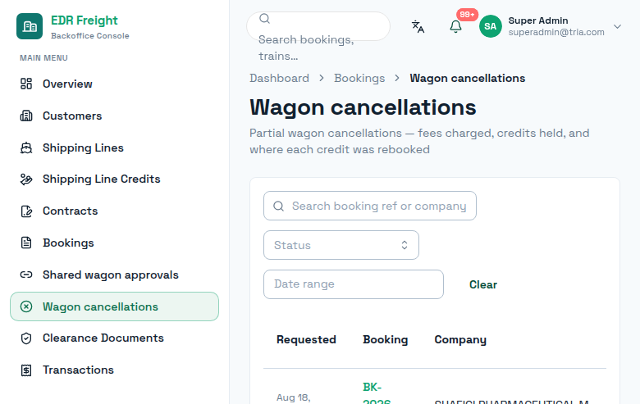The width and height of the screenshot is (640, 404).
Task: Click the Overview dashboard icon
Action: 26,84
